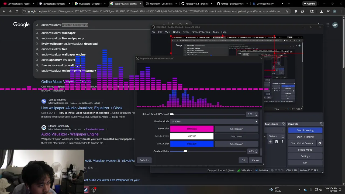Image resolution: width=345 pixels, height=194 pixels.
Task: Click the site info icon in the address bar
Action: tap(25, 11)
